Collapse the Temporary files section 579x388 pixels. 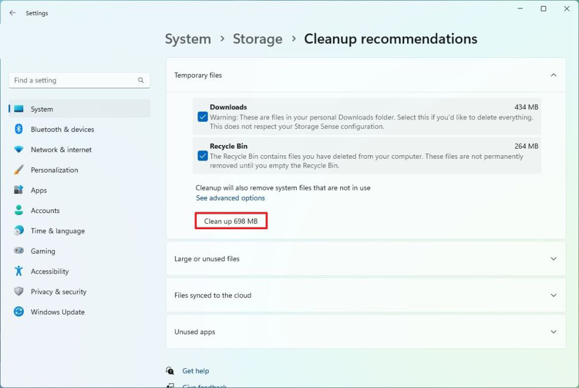pos(553,75)
